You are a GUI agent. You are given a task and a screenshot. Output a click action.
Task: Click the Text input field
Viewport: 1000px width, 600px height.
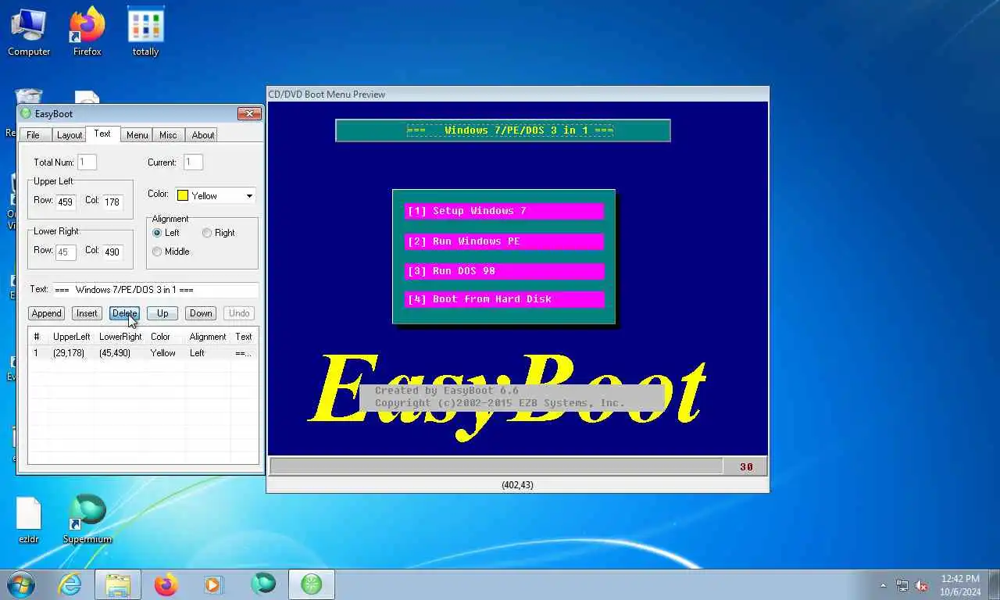pyautogui.click(x=155, y=290)
